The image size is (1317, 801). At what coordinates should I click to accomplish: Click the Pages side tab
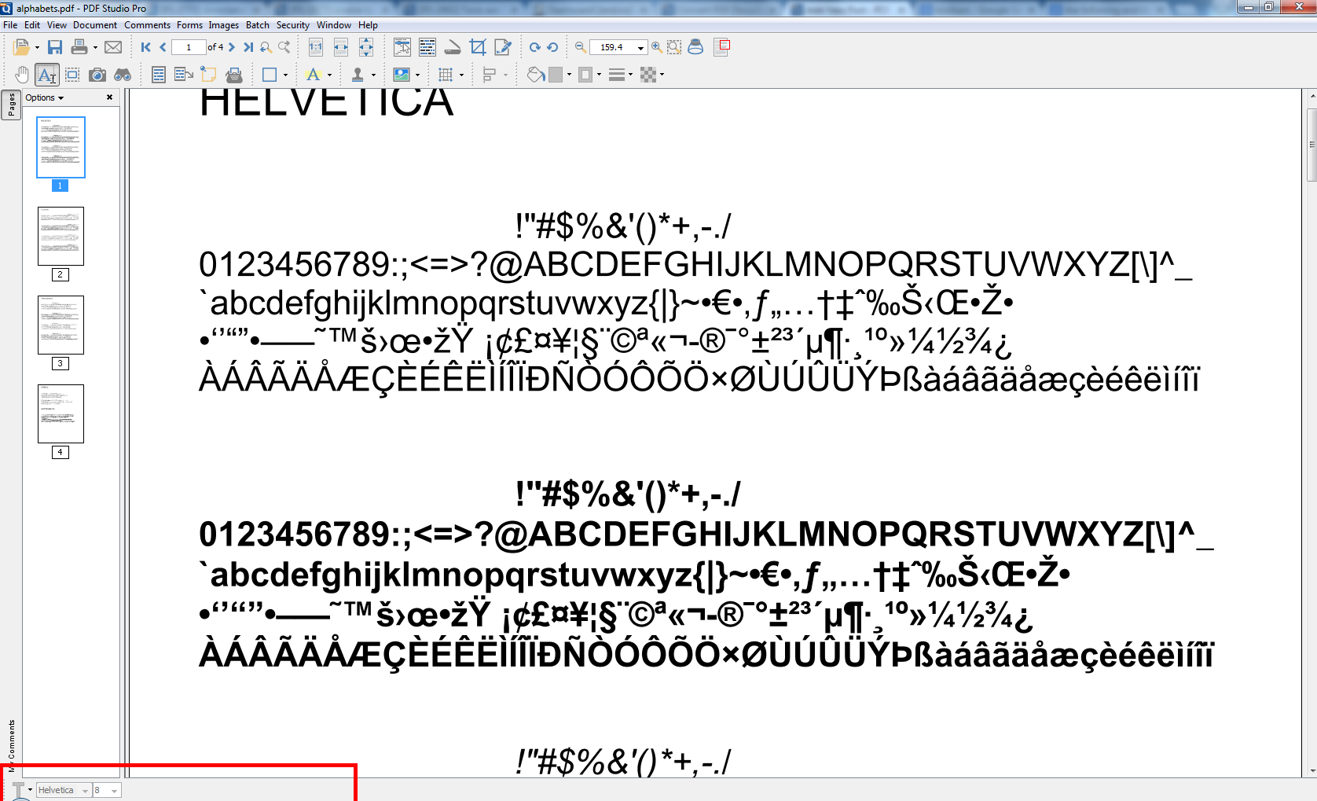tap(11, 104)
